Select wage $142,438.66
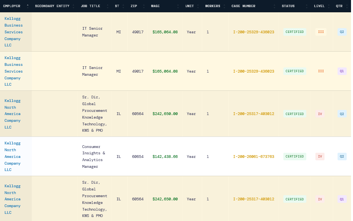The width and height of the screenshot is (353, 221). click(x=165, y=157)
